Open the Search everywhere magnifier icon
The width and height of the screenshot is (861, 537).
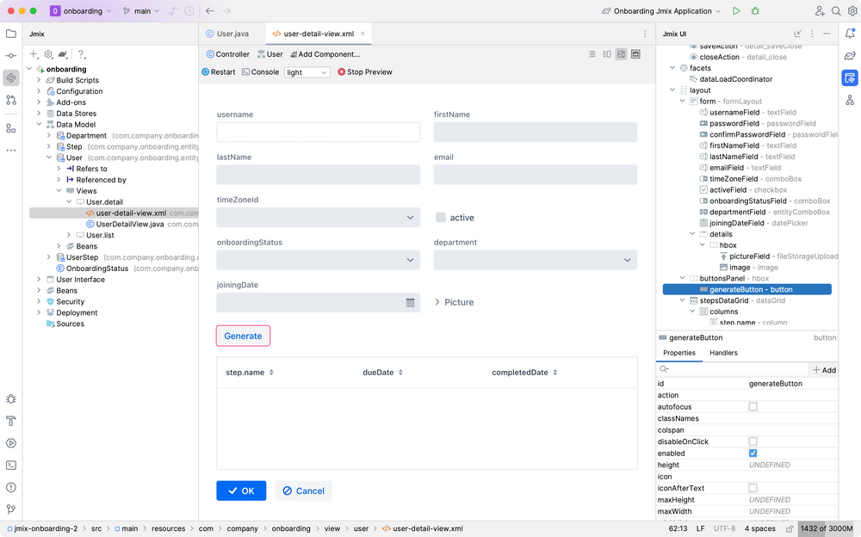click(836, 11)
